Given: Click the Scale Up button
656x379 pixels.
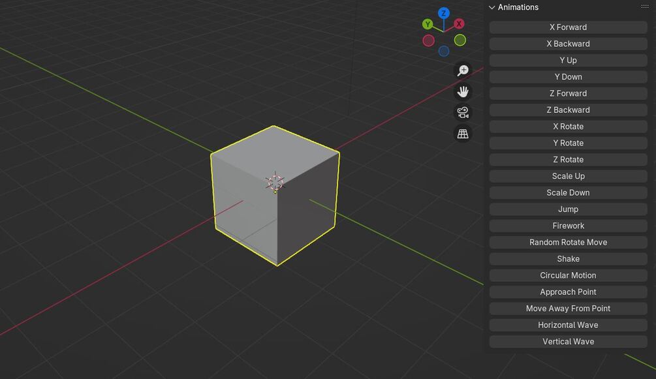Looking at the screenshot, I should 568,176.
